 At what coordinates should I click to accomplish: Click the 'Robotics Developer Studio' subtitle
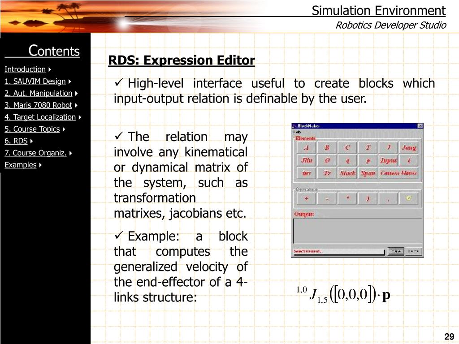pos(391,25)
